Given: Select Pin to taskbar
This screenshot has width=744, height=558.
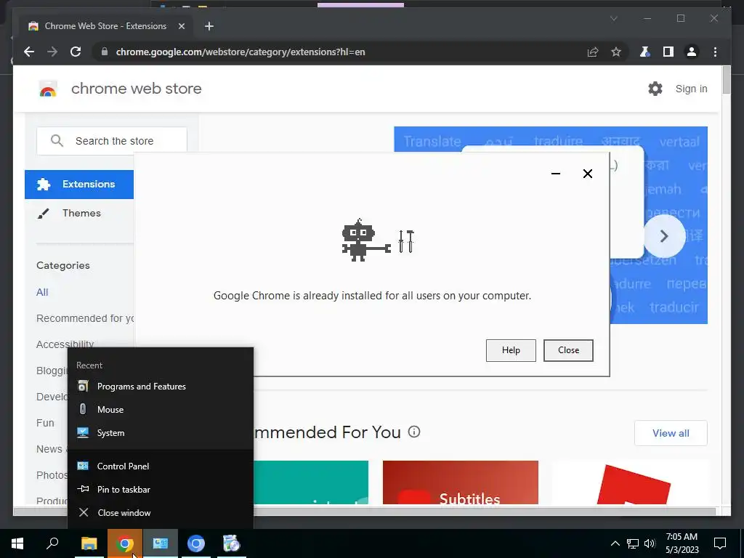Looking at the screenshot, I should pyautogui.click(x=161, y=489).
